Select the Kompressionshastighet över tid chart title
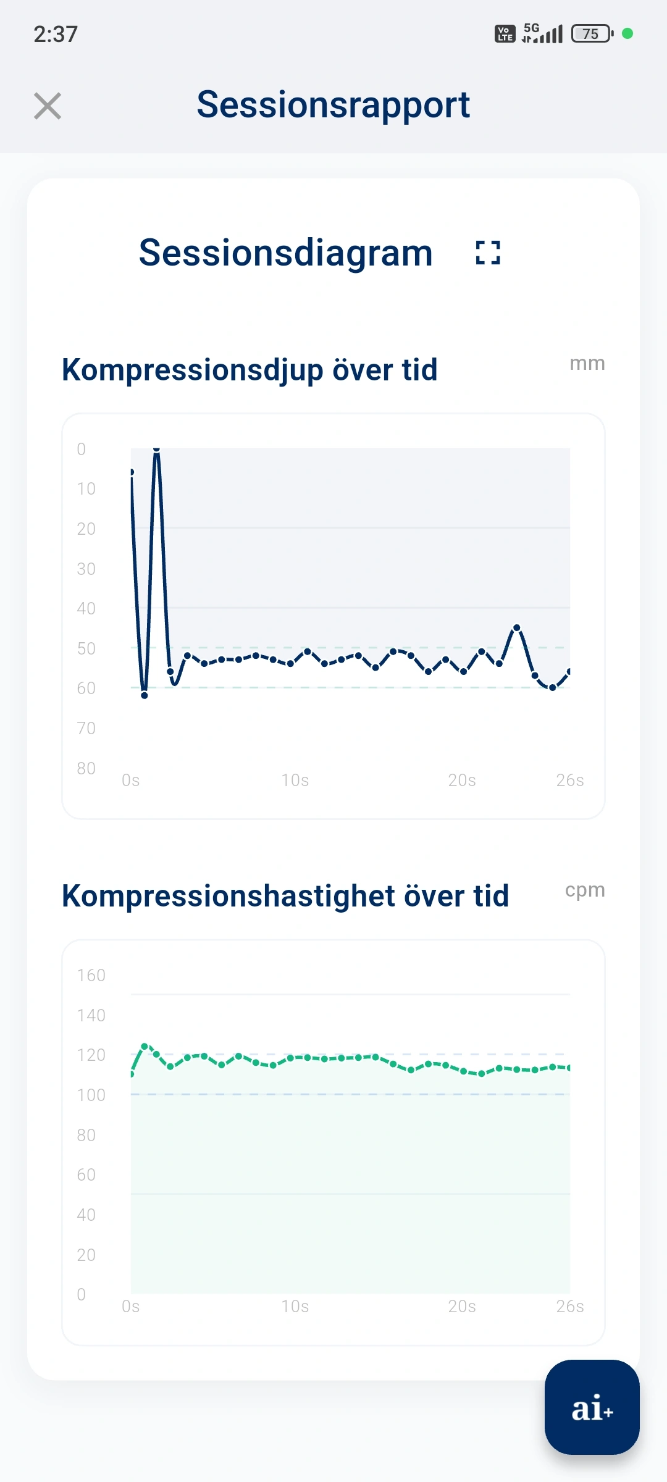Screen dimensions: 667x1482 [x=284, y=895]
